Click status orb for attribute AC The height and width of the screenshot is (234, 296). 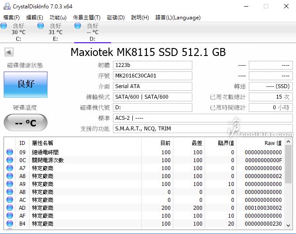tap(10, 200)
